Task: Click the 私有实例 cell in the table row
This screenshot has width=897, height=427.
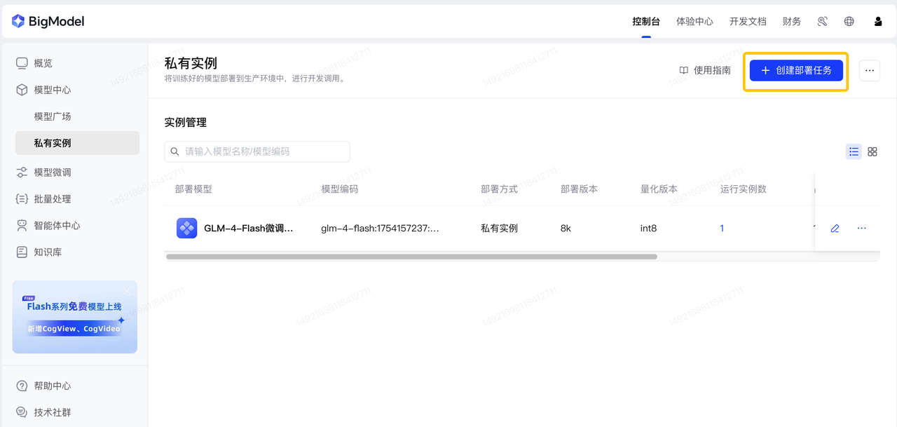Action: pyautogui.click(x=500, y=229)
